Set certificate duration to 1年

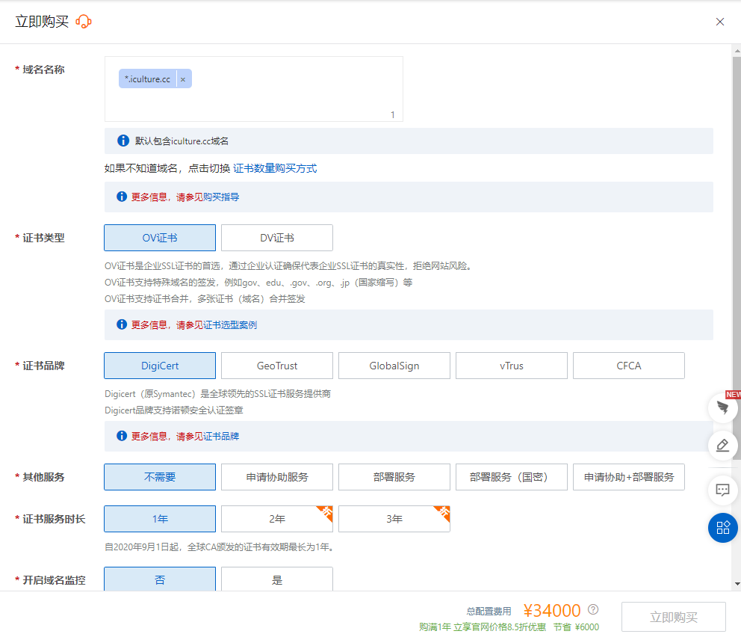tap(160, 519)
